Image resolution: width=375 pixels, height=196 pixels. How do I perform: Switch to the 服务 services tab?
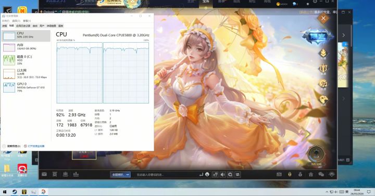61,26
